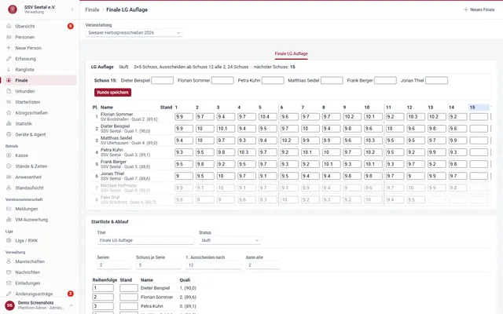Click the Finale breadcrumb link
The height and width of the screenshot is (314, 503).
pos(92,9)
